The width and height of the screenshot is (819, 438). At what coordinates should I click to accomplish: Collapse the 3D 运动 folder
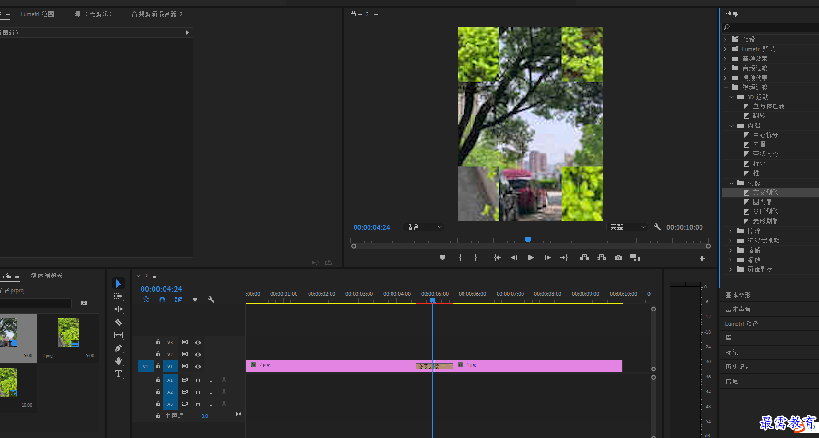(x=731, y=97)
